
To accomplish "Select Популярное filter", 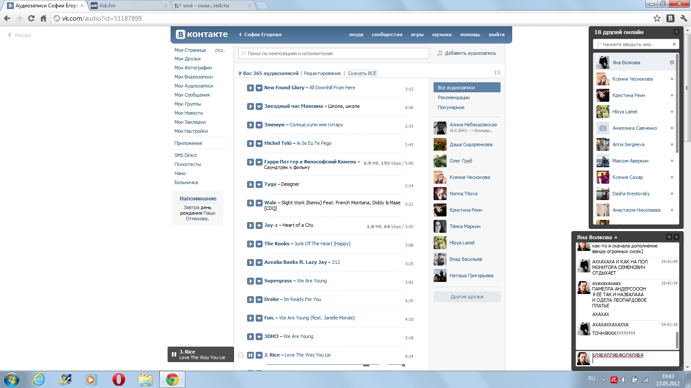I will [x=451, y=107].
